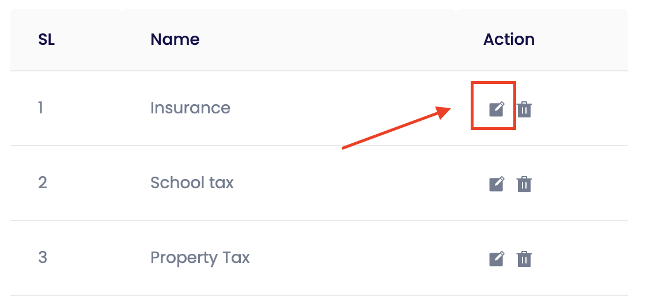The height and width of the screenshot is (297, 651).
Task: Open edit for the School tax row
Action: point(497,184)
